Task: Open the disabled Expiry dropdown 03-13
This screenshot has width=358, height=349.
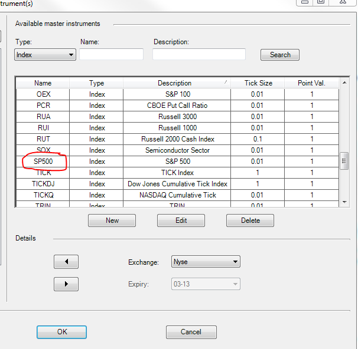Action: (x=206, y=284)
